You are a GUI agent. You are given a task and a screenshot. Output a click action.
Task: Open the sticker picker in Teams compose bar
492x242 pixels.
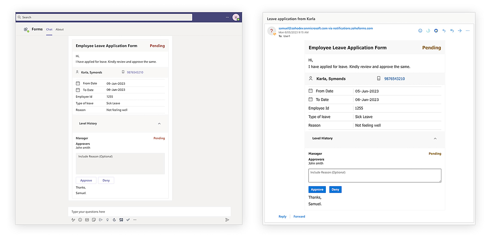point(94,220)
